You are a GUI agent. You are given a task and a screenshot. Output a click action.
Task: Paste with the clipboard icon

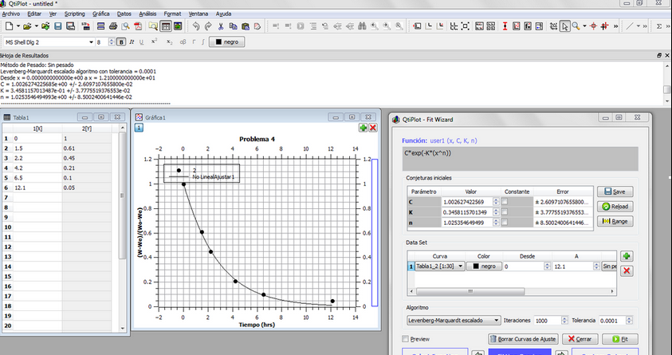click(x=246, y=26)
